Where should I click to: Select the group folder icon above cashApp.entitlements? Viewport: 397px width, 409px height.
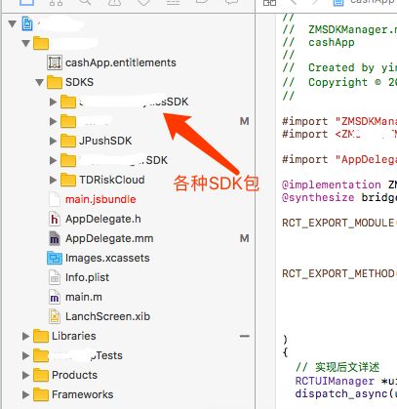tap(41, 43)
